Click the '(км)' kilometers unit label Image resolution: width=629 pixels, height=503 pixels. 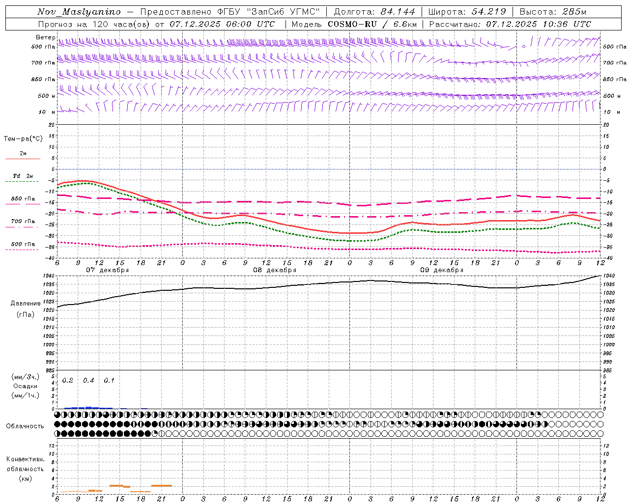point(25,478)
